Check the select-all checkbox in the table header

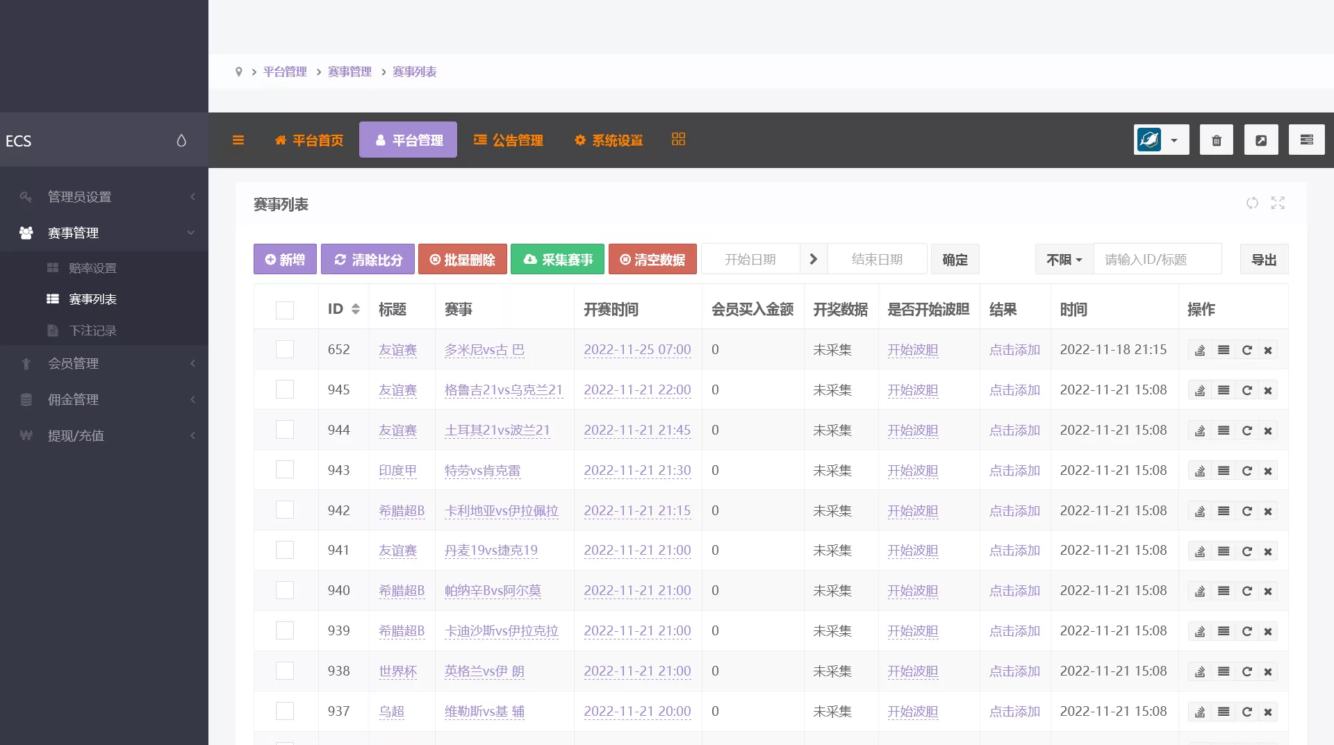(x=284, y=310)
